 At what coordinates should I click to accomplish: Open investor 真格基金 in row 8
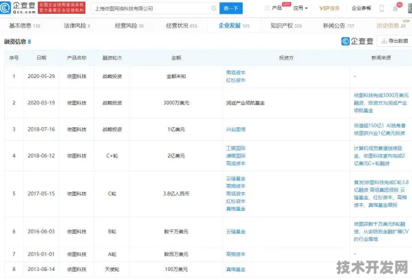pos(236,270)
